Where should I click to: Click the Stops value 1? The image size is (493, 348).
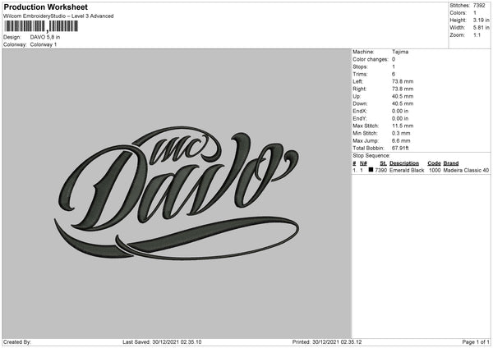click(x=394, y=67)
